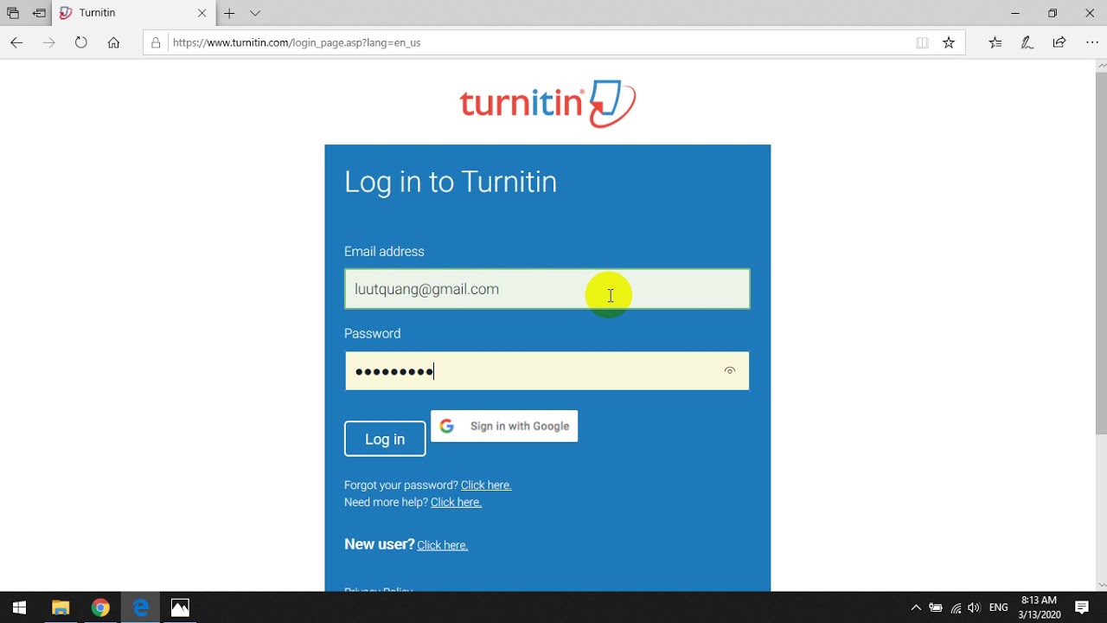Click the address bar URL
Screen dimensions: 1107x623
[297, 42]
